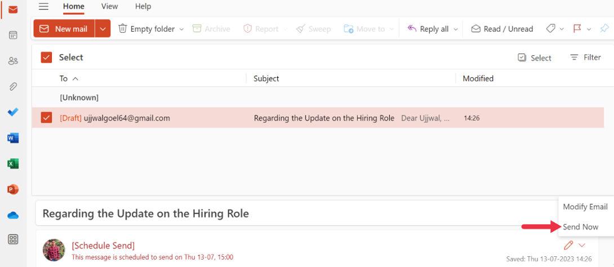Open the Calendar icon in left sidebar
614x267 pixels.
coord(13,35)
